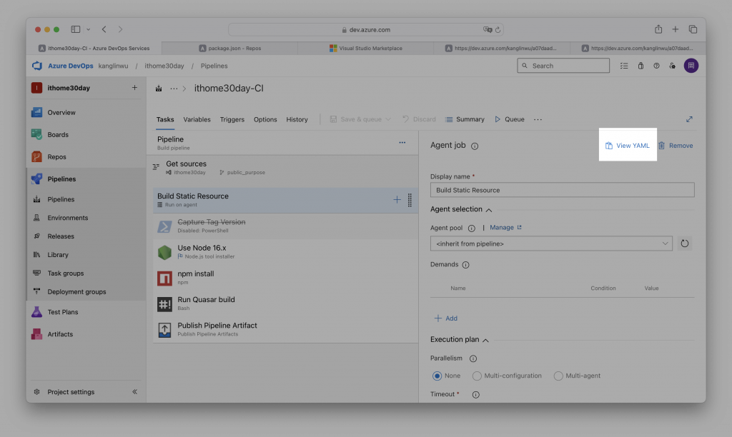
Task: Open Safari sidebar dropdown chevron
Action: coord(88,29)
